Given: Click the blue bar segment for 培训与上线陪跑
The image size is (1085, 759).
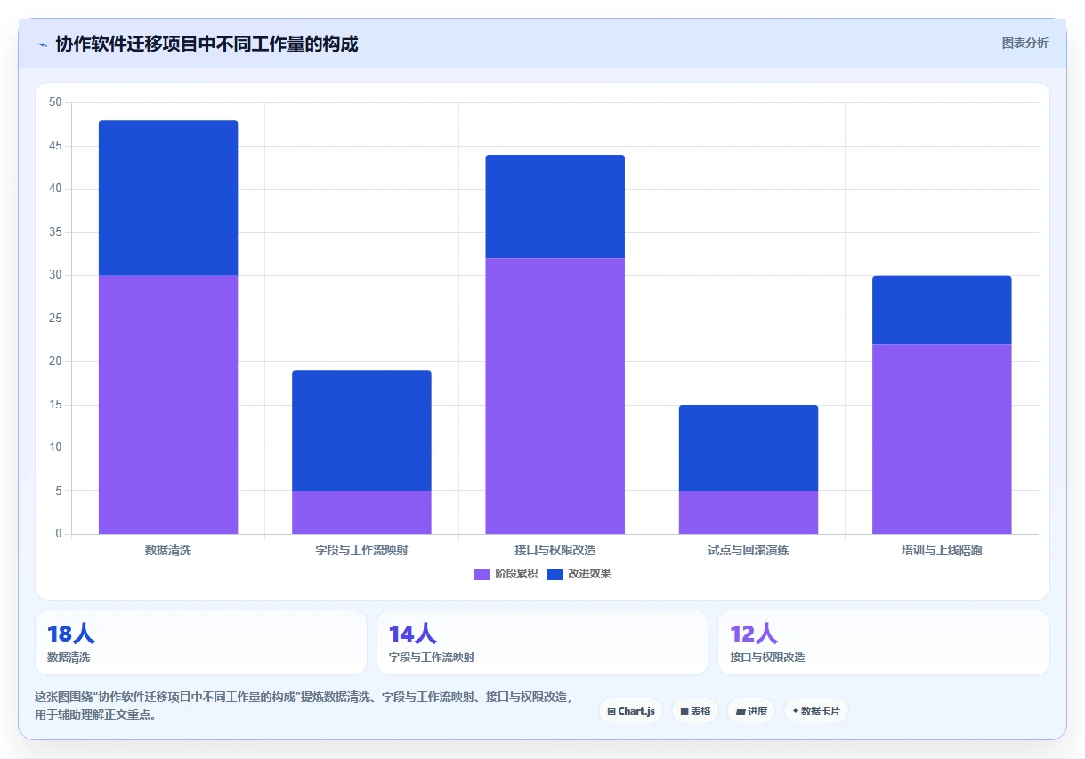Looking at the screenshot, I should click(942, 310).
